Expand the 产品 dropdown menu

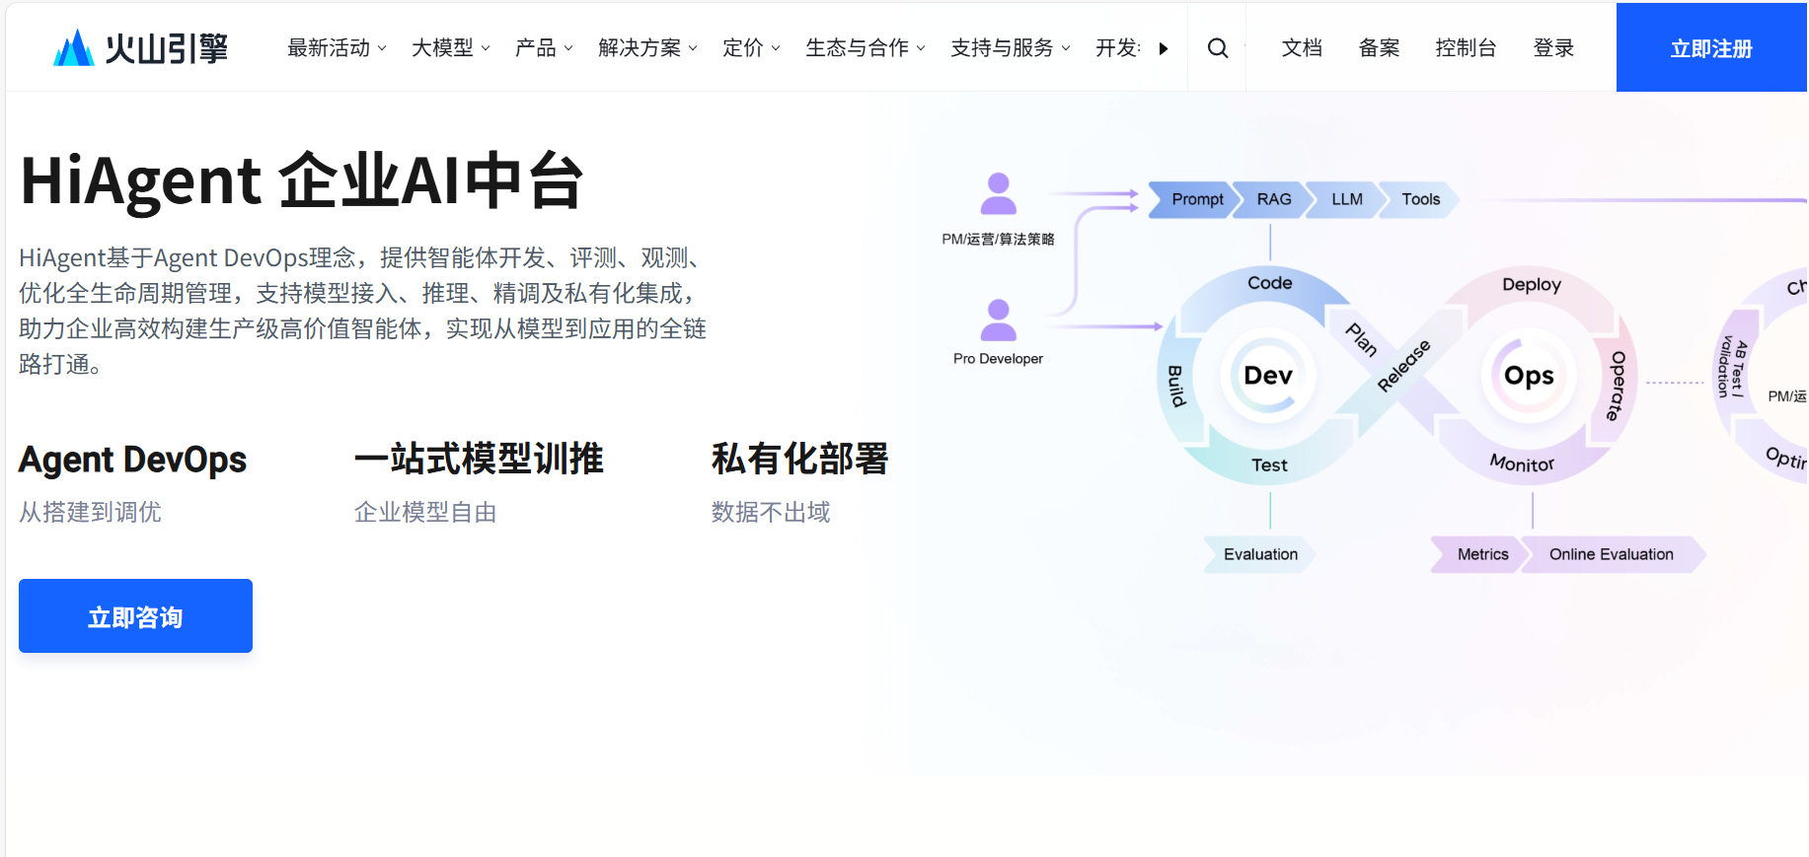(x=544, y=48)
